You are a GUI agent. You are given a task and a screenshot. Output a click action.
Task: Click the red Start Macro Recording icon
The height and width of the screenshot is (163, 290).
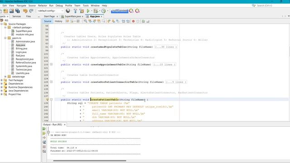click(x=133, y=21)
